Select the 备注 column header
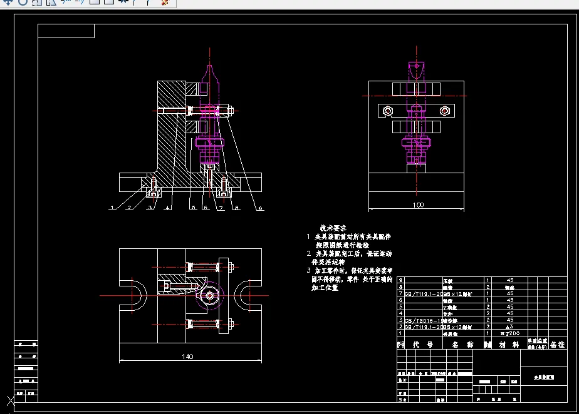This screenshot has width=579, height=414. click(x=558, y=345)
